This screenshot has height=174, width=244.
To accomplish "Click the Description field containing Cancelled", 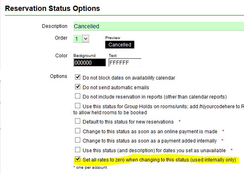I will click(157, 26).
